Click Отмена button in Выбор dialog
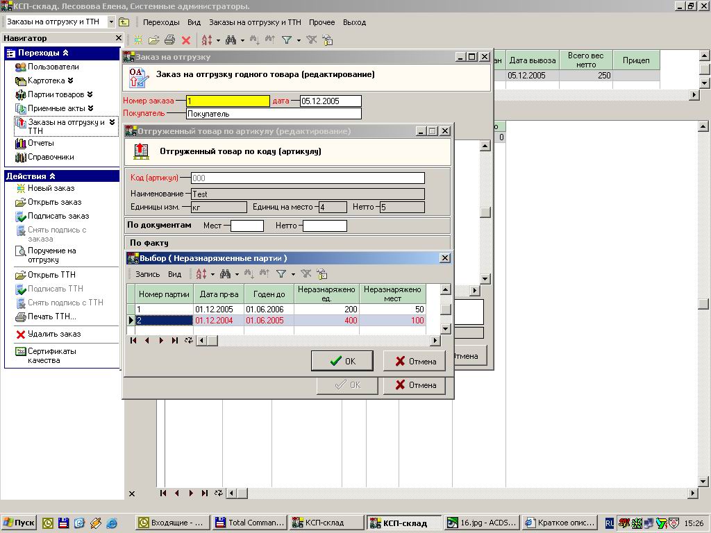The height and width of the screenshot is (533, 711). coord(415,361)
